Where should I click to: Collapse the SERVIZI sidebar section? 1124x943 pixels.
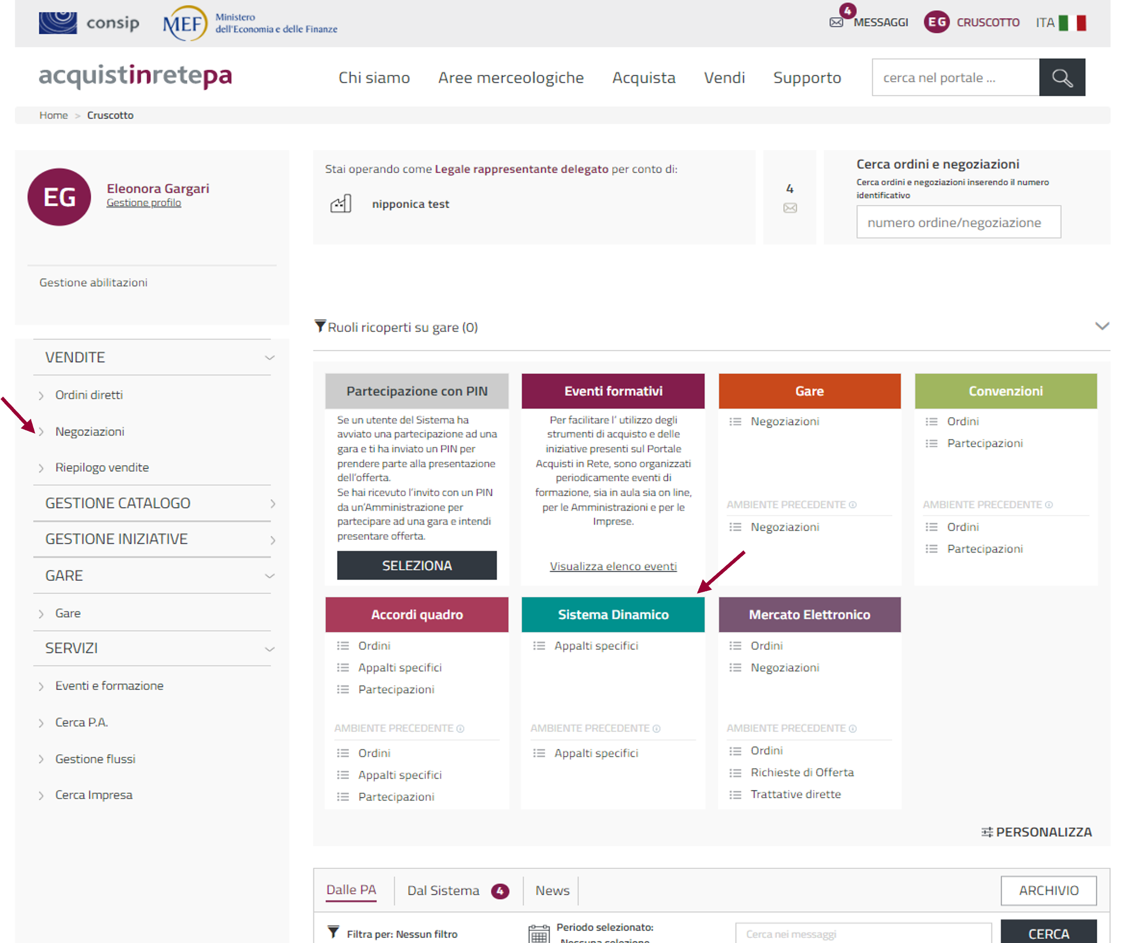[x=270, y=649]
